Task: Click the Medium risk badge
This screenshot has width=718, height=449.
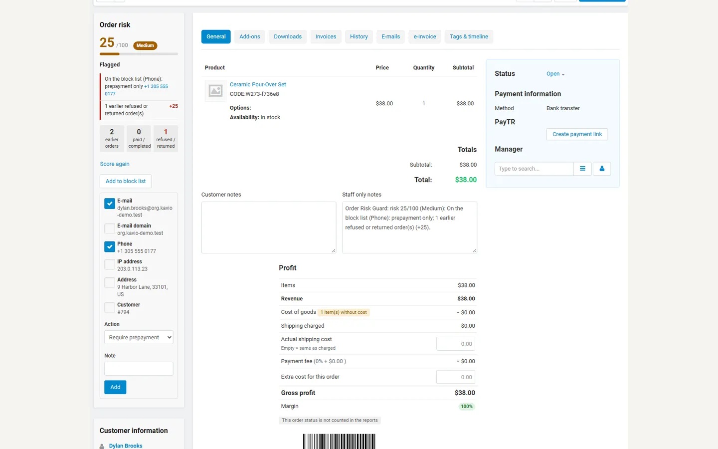Action: coord(145,45)
